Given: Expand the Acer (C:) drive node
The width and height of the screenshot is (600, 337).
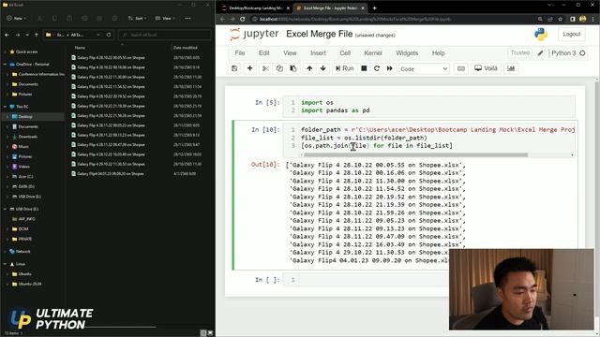Looking at the screenshot, I should click(7, 177).
